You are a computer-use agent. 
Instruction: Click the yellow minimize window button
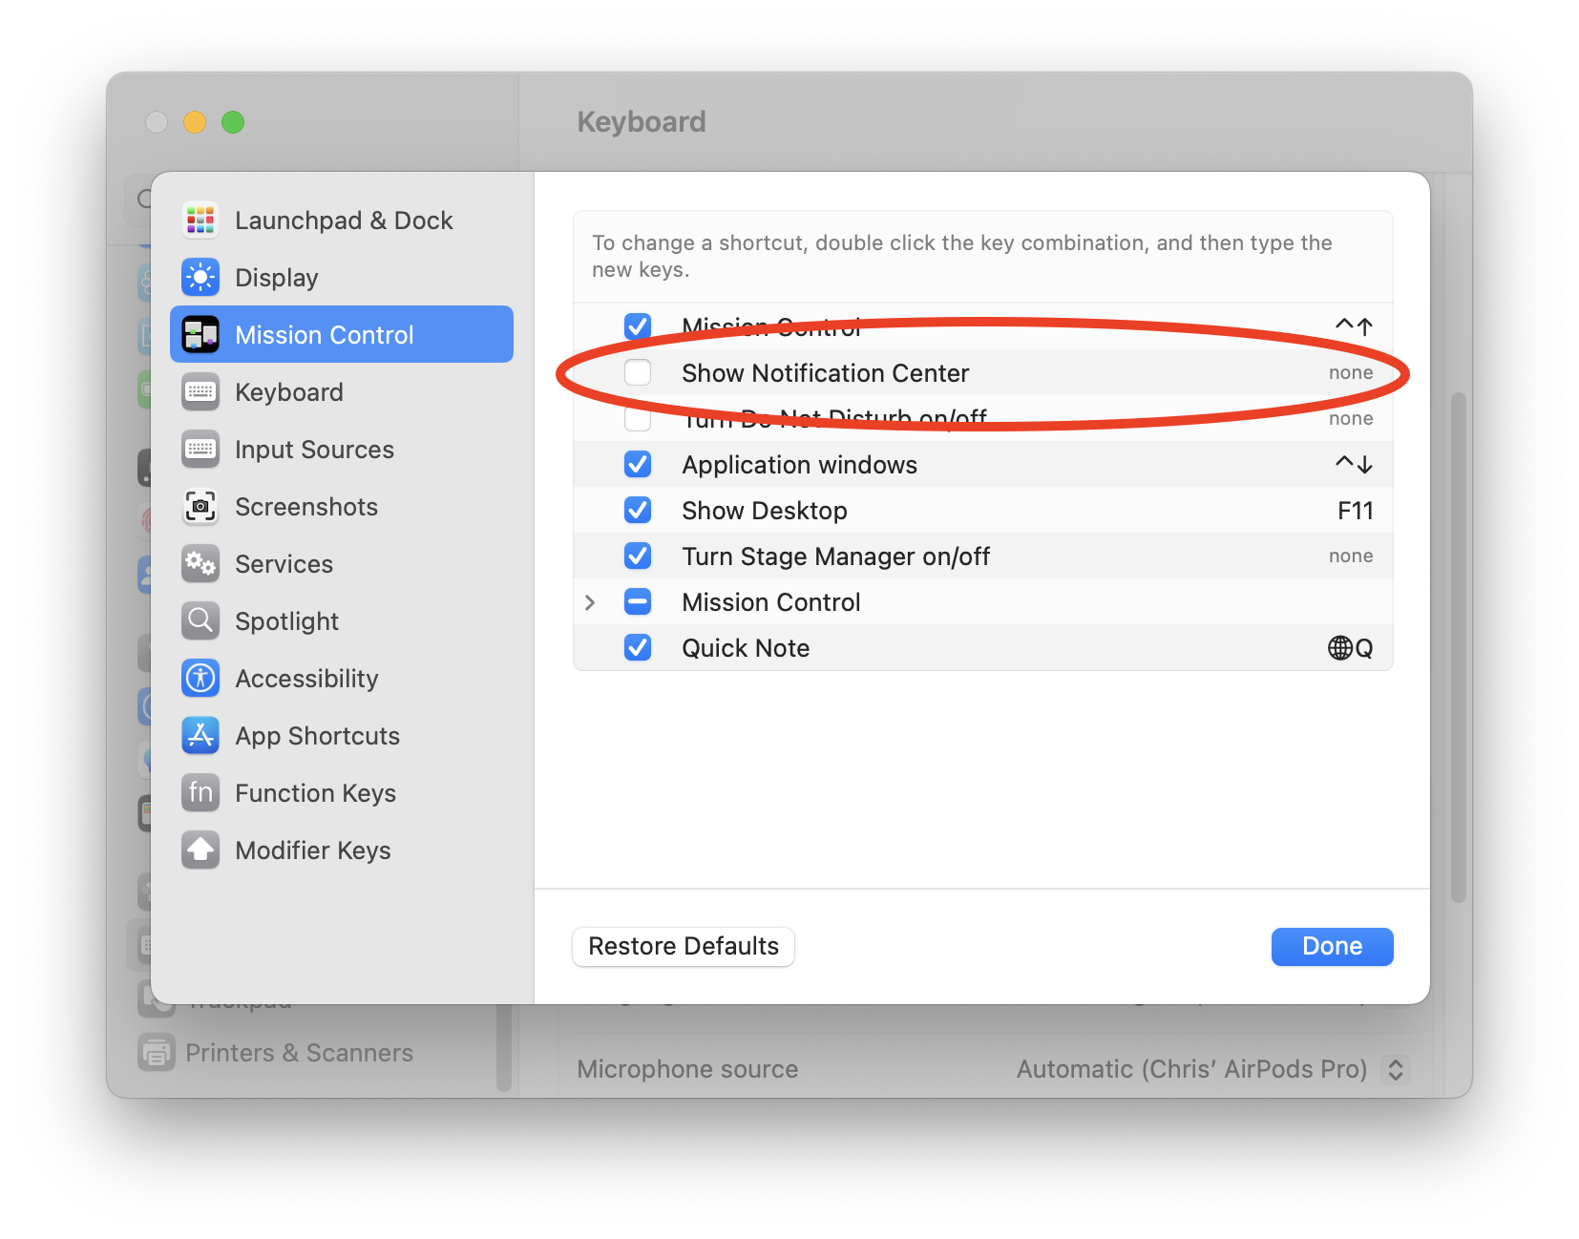195,122
